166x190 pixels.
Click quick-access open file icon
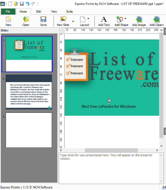pos(16,4)
